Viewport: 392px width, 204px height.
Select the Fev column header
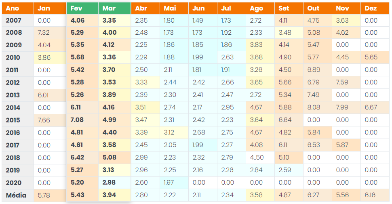(82, 8)
